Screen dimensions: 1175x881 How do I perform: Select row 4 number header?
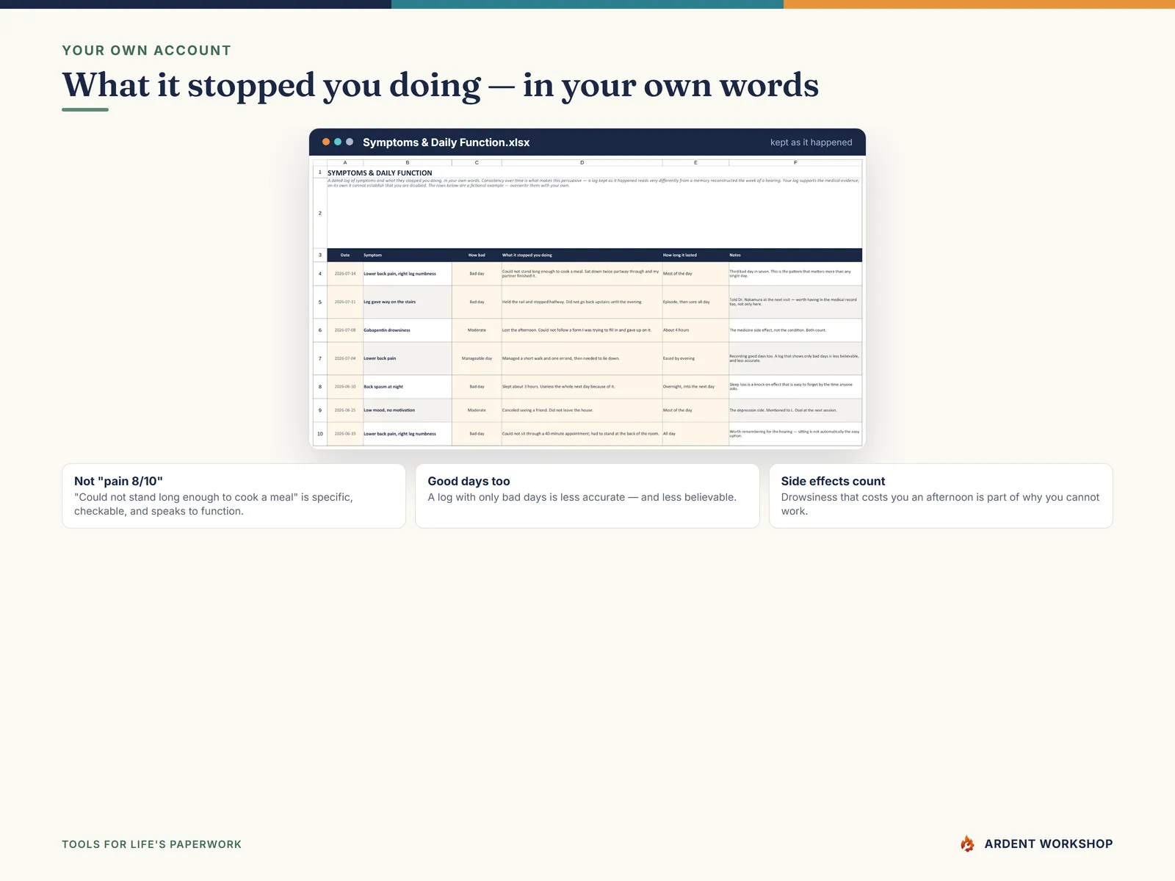coord(320,274)
